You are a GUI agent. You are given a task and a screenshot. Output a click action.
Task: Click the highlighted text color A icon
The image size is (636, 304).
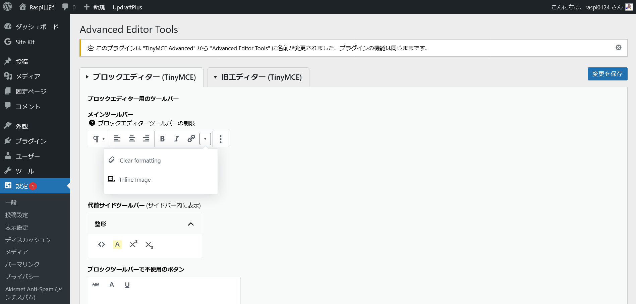tap(117, 244)
